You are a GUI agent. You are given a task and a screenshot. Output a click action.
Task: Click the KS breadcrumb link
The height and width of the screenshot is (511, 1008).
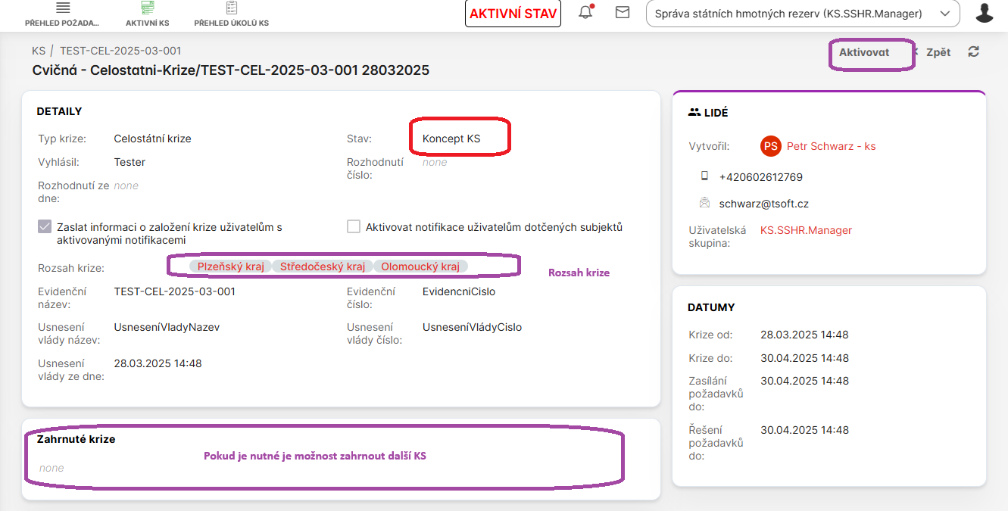click(39, 51)
